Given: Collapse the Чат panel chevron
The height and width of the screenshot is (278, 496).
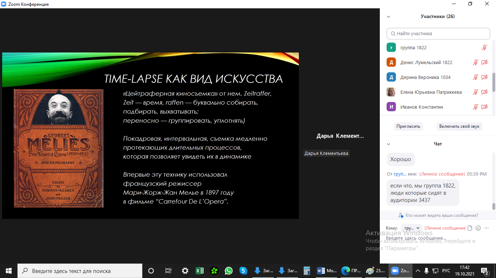Looking at the screenshot, I should tap(389, 144).
